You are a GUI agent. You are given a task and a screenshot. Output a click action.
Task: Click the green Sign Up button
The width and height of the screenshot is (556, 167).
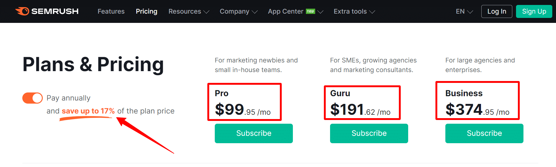pos(534,11)
